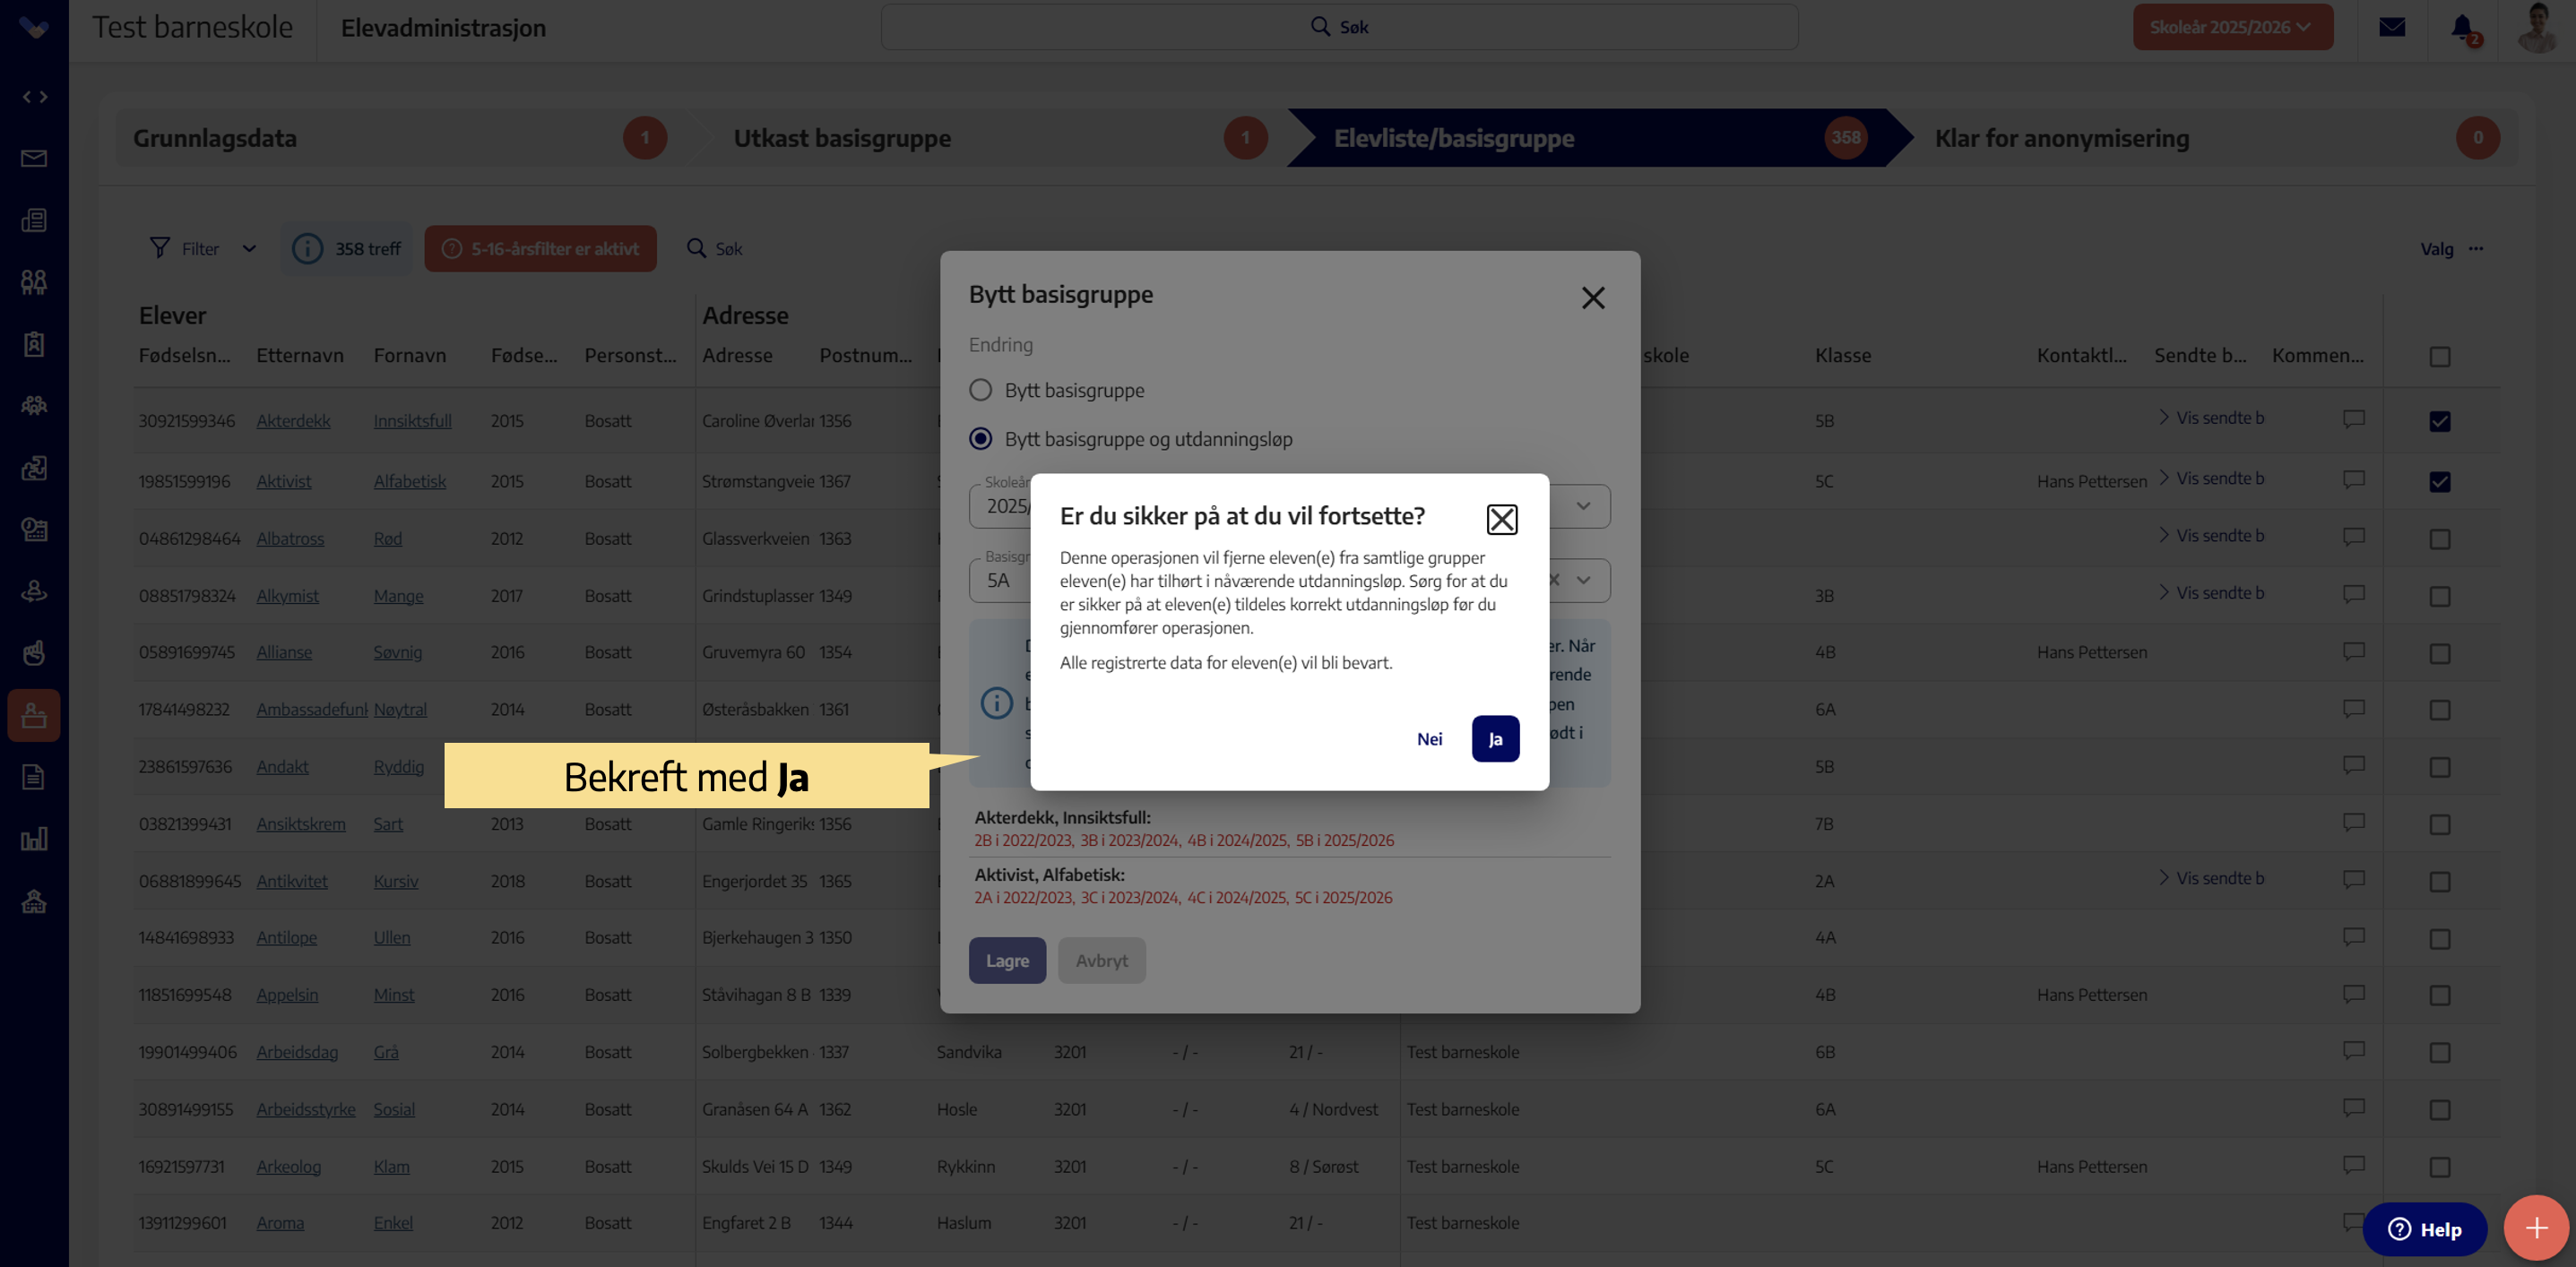Decline by clicking Nei
The width and height of the screenshot is (2576, 1267).
tap(1429, 739)
